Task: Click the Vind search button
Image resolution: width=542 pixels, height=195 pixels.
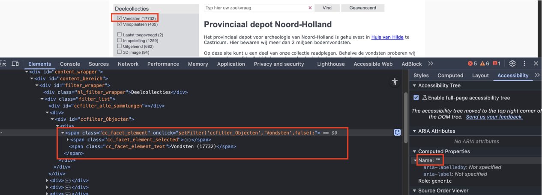Action: [x=327, y=8]
